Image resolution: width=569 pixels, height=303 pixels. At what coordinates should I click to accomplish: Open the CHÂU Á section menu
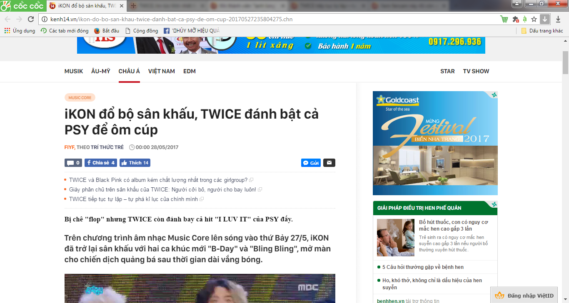[x=129, y=71]
